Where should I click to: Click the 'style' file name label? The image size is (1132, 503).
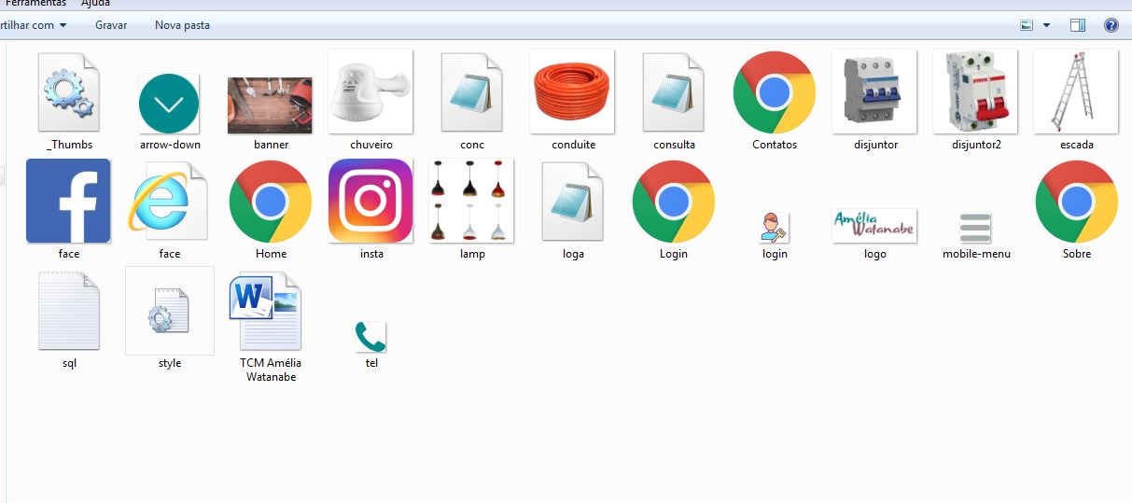[170, 363]
